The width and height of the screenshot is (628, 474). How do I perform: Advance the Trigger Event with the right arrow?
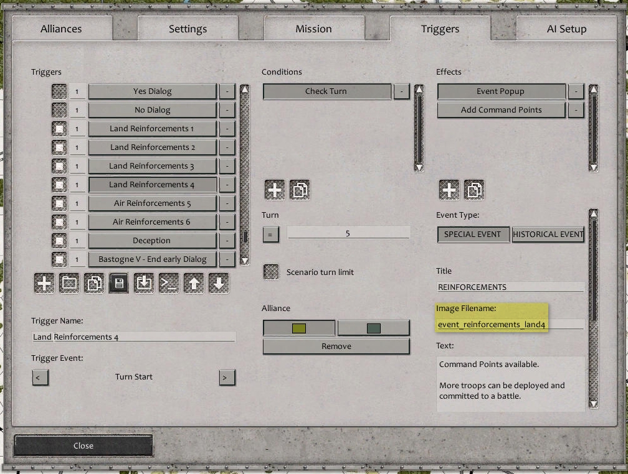coord(227,378)
